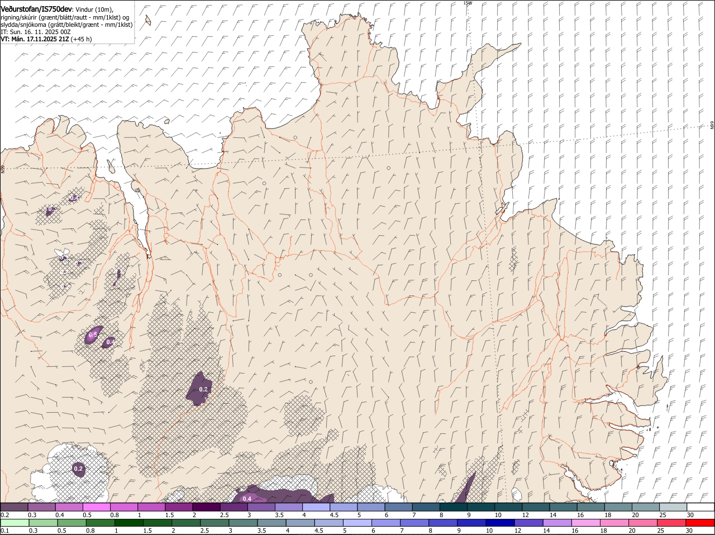Image resolution: width=715 pixels, height=535 pixels.
Task: Pick the pale green first swatch, lower scale
Action: (x=15, y=523)
